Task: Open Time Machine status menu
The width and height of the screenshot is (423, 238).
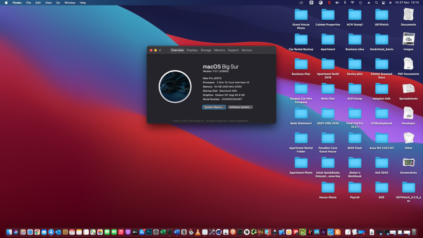Action: click(x=360, y=3)
